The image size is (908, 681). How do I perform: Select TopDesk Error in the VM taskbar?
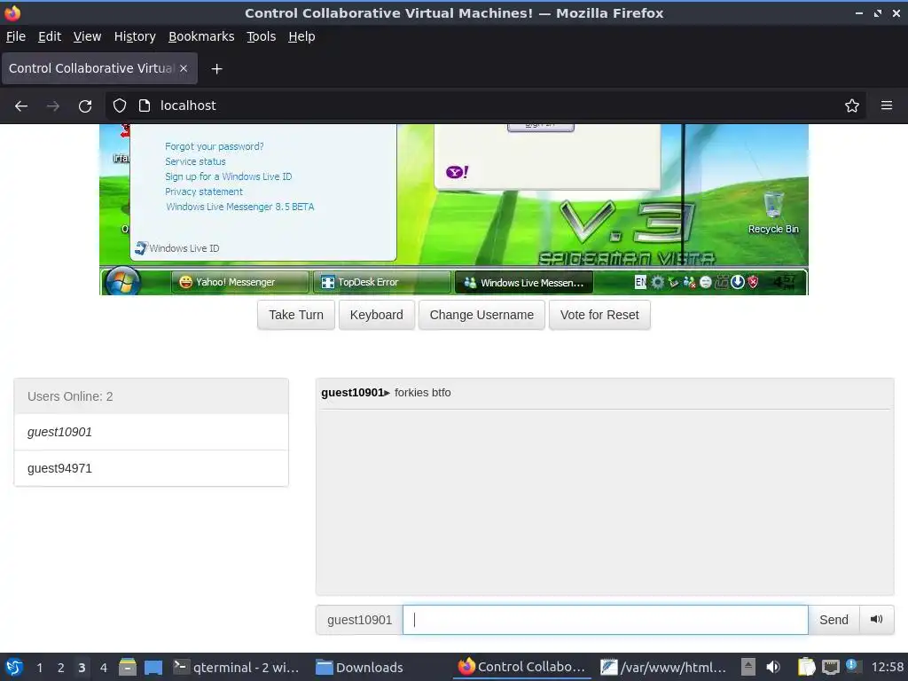tap(381, 282)
